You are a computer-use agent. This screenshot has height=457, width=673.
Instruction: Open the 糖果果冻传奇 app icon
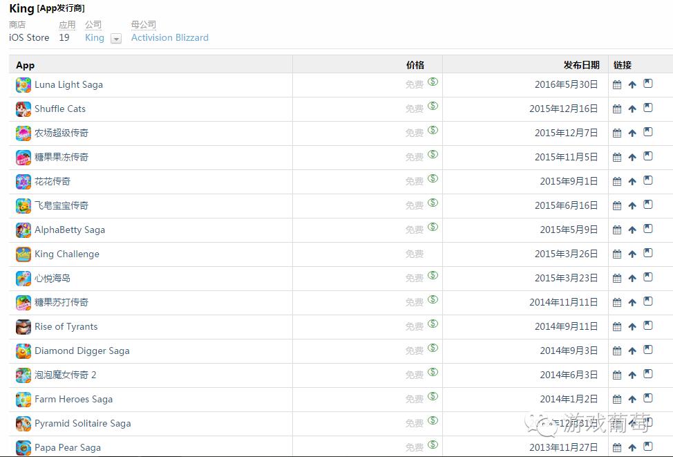23,157
